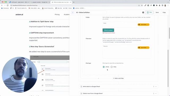Open the 'Tools for better' bookmark
This screenshot has height=96, width=170.
[x=21, y=8]
